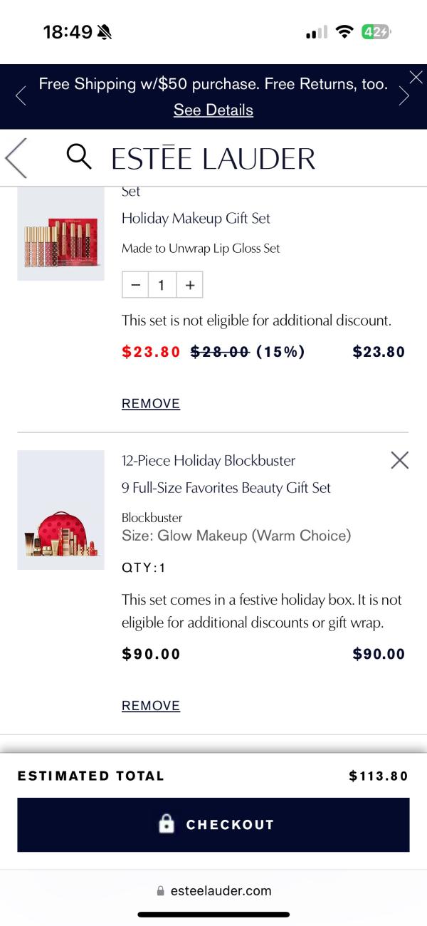Tap the lock icon next to the URL
This screenshot has height=926, width=427.
160,890
